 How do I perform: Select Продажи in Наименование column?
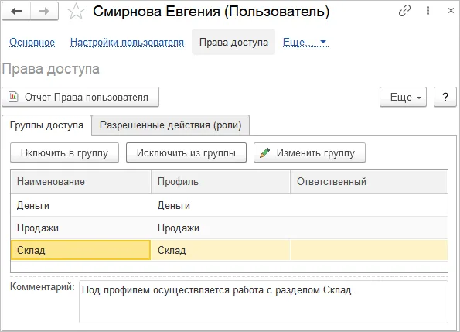click(x=80, y=228)
